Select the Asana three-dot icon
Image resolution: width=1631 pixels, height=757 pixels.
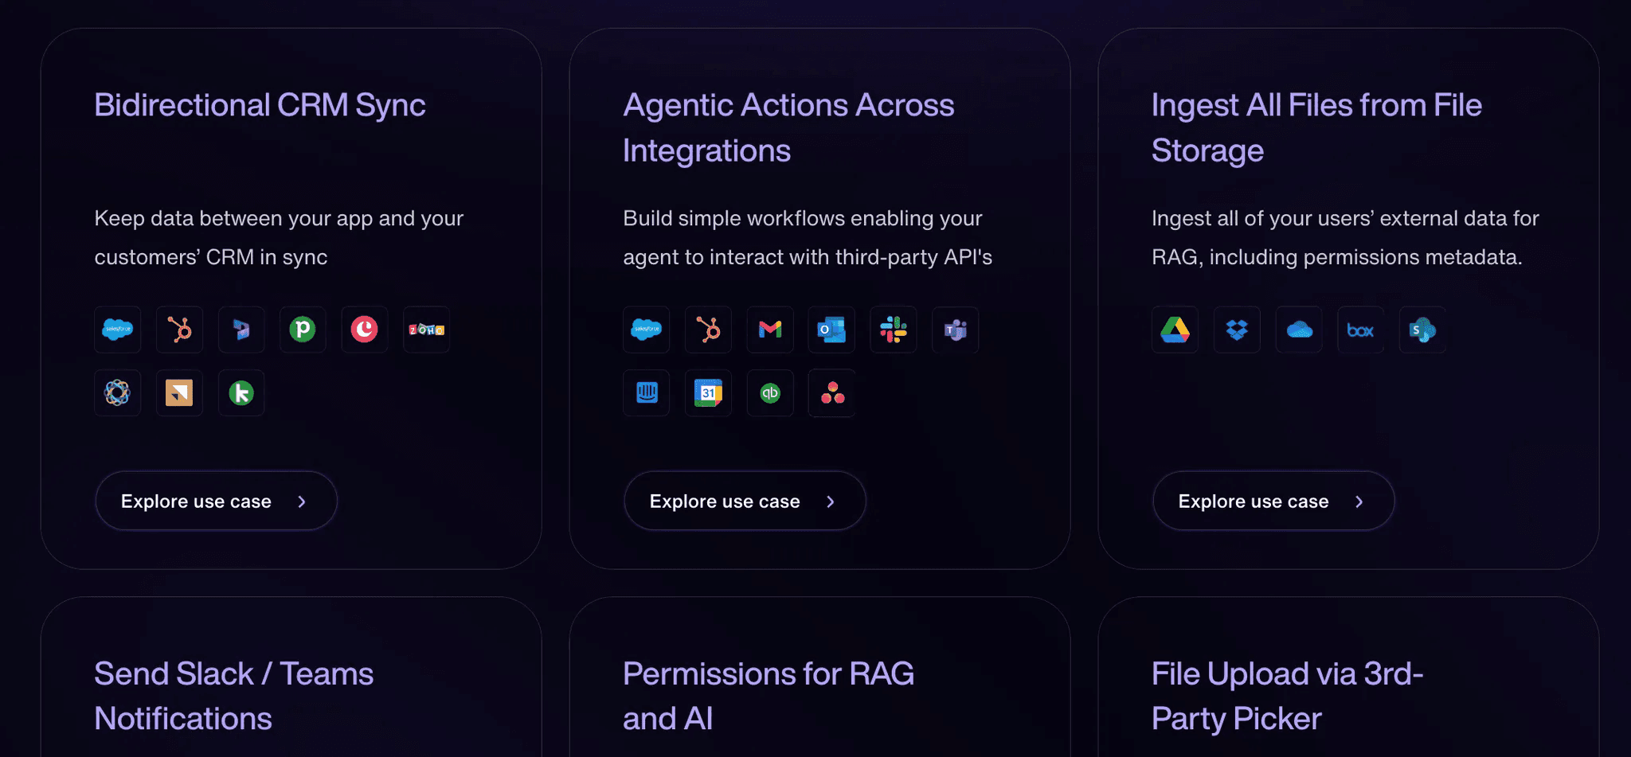click(x=831, y=393)
